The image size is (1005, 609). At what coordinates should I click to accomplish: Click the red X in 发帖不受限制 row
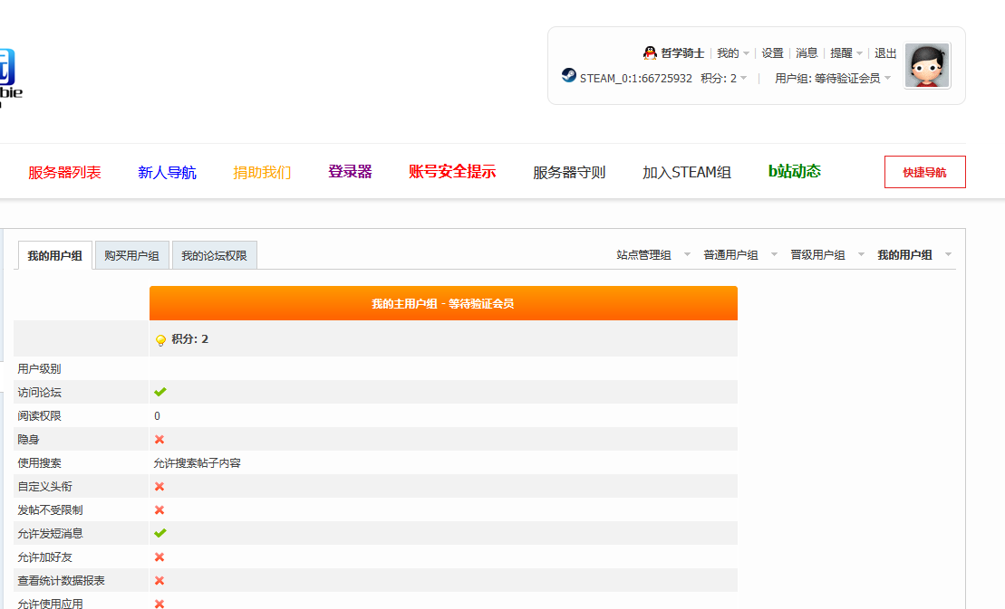coord(159,509)
